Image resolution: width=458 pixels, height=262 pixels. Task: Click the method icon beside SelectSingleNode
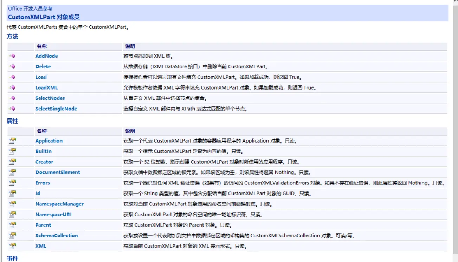pyautogui.click(x=12, y=109)
